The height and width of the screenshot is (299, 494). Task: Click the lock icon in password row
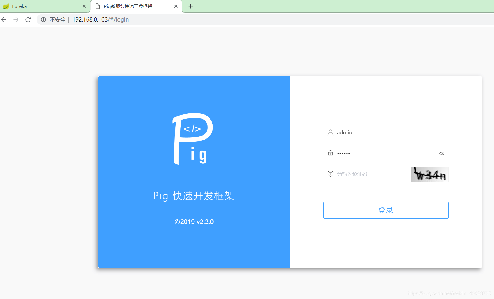pyautogui.click(x=331, y=153)
